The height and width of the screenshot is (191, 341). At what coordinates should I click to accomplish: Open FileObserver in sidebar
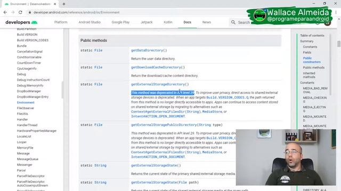pos(26,108)
